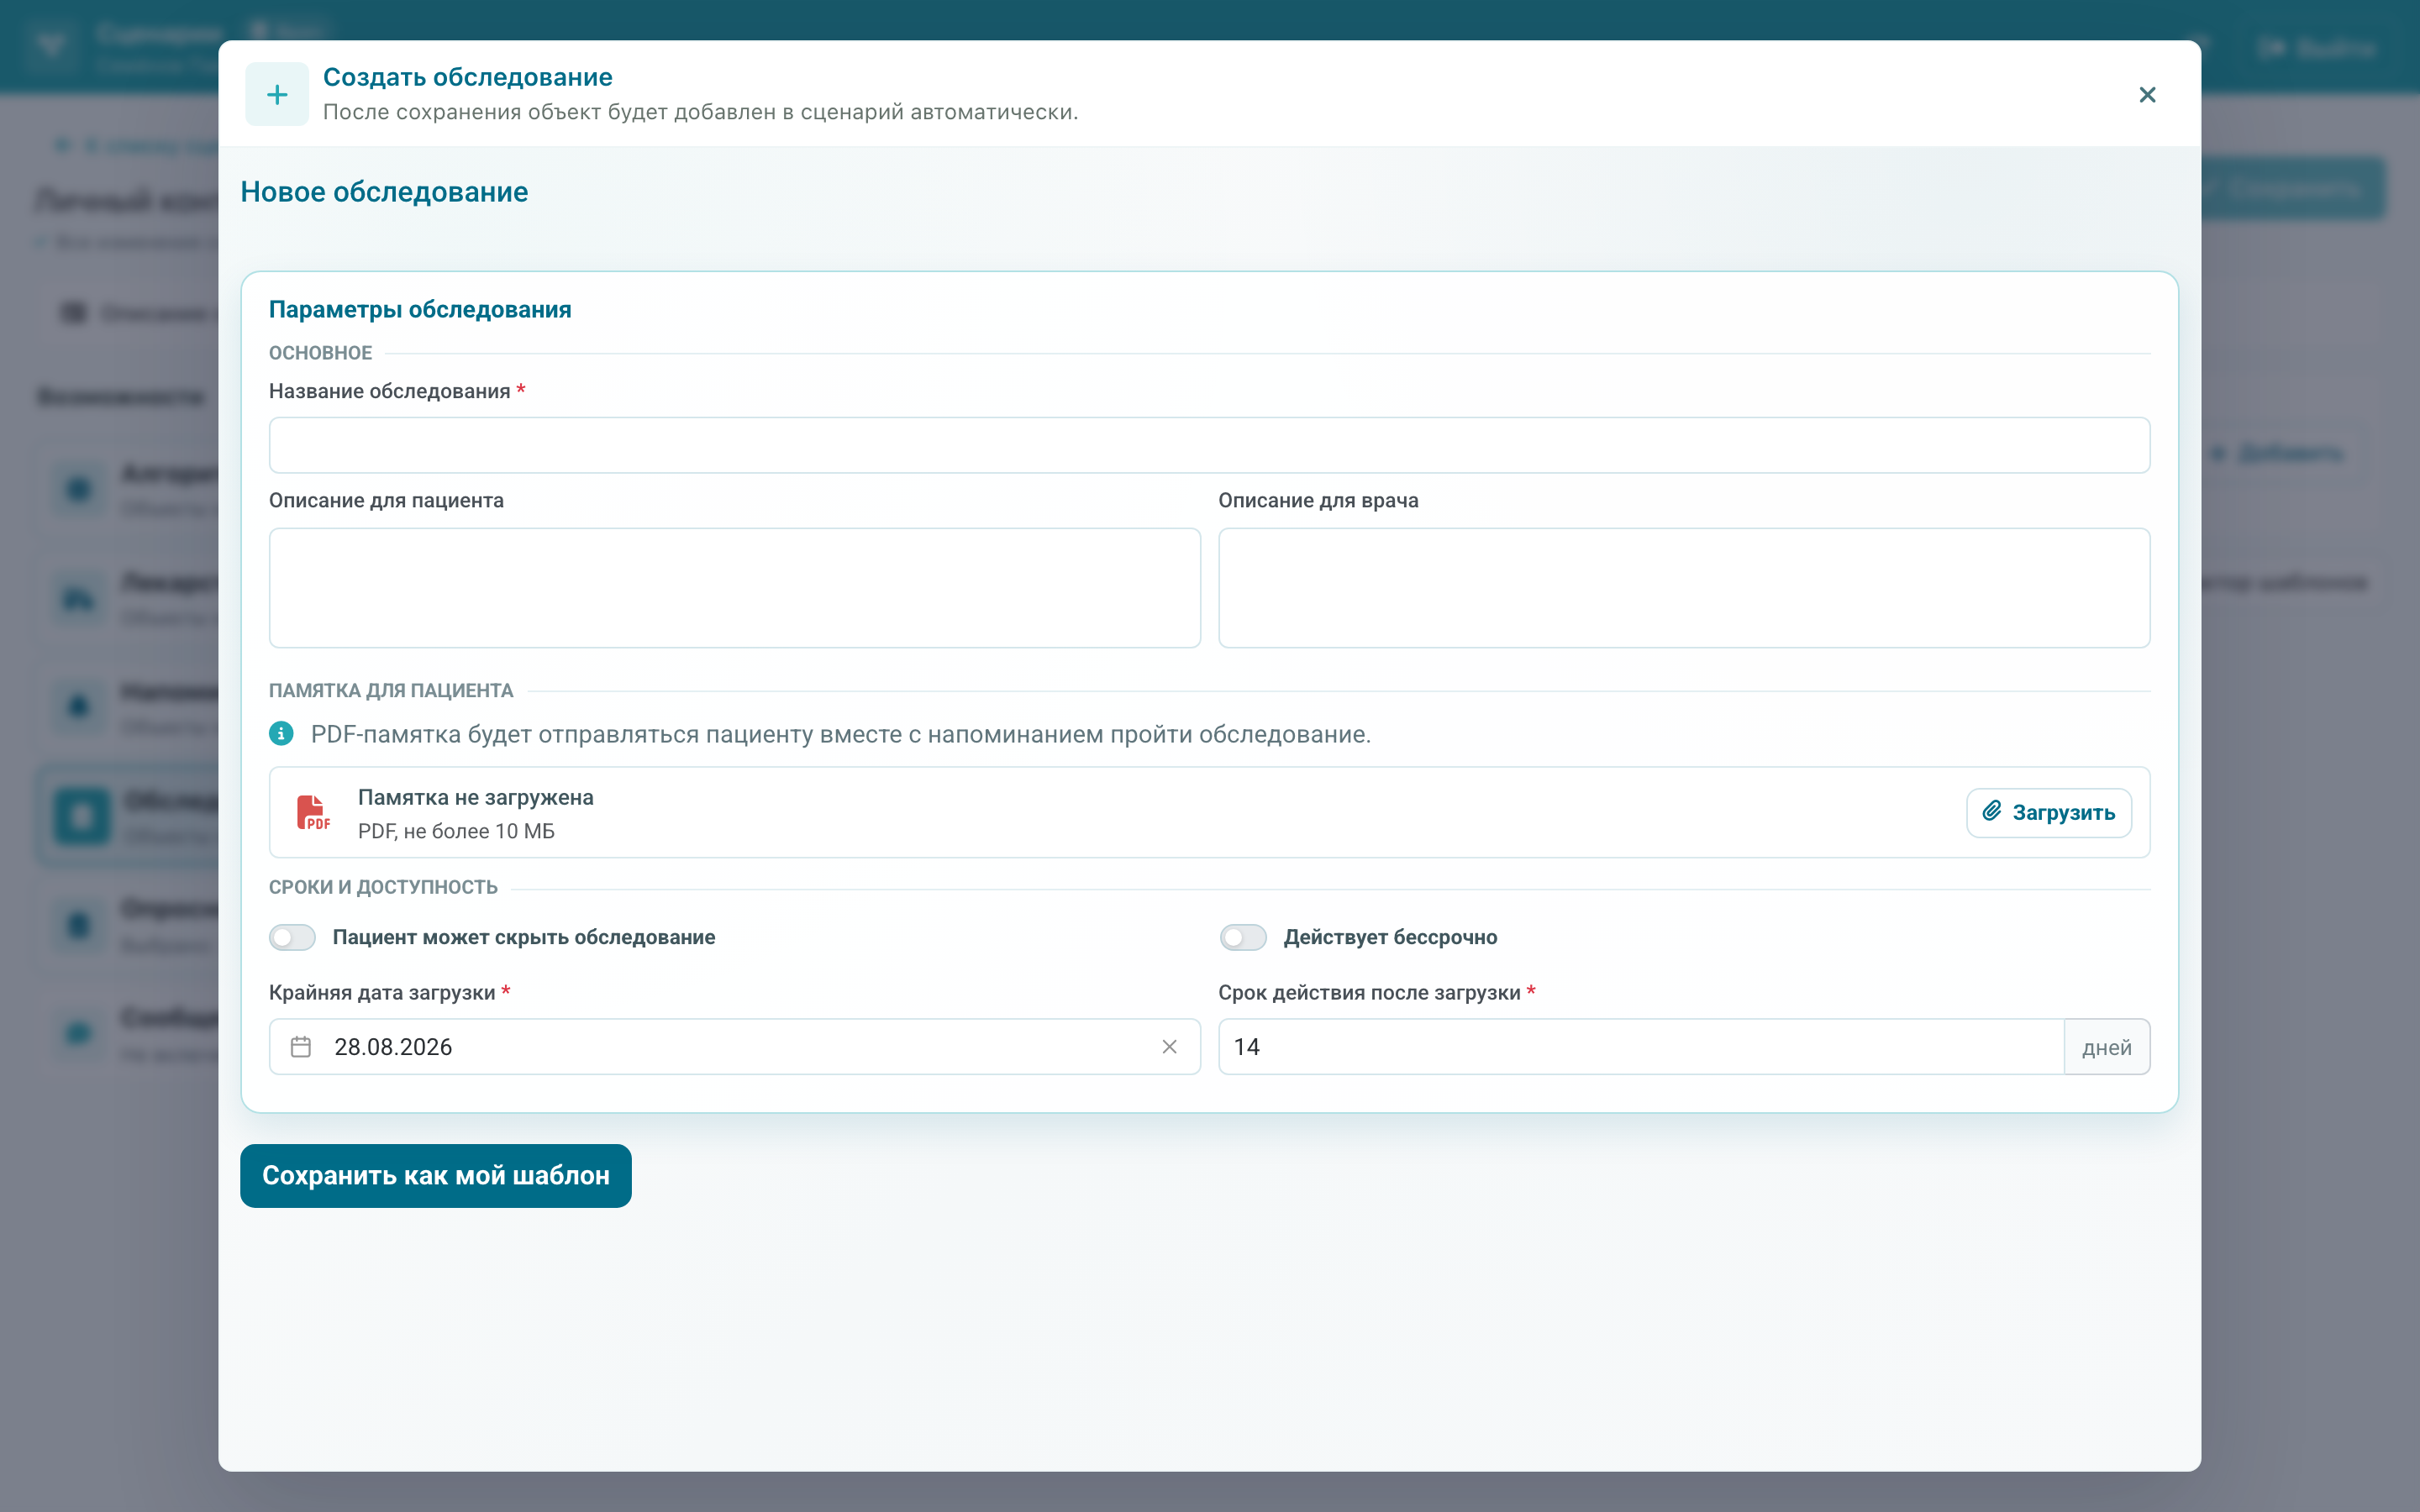Clear the date 28.08.2026 with the X icon

1169,1047
